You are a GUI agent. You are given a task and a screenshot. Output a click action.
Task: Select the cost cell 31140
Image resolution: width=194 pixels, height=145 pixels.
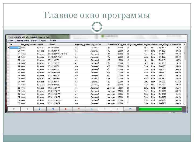[x=176, y=88]
